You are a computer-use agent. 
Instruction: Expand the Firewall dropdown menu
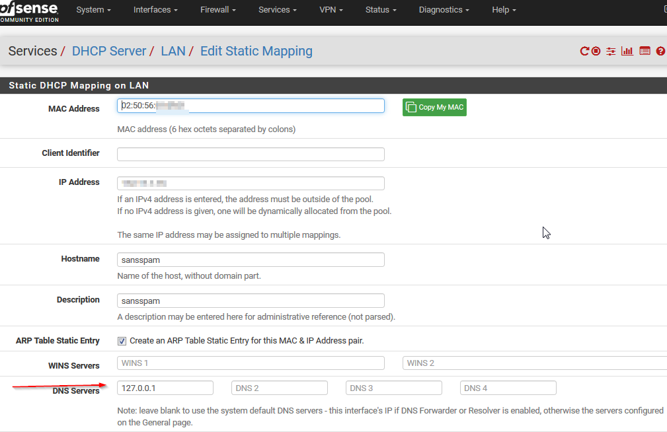tap(218, 10)
